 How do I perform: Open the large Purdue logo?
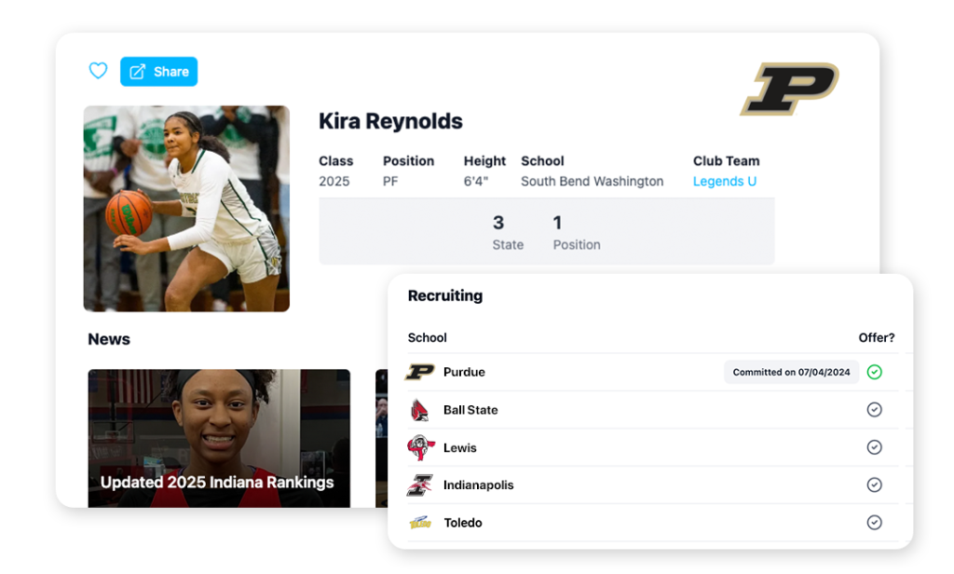click(x=789, y=89)
